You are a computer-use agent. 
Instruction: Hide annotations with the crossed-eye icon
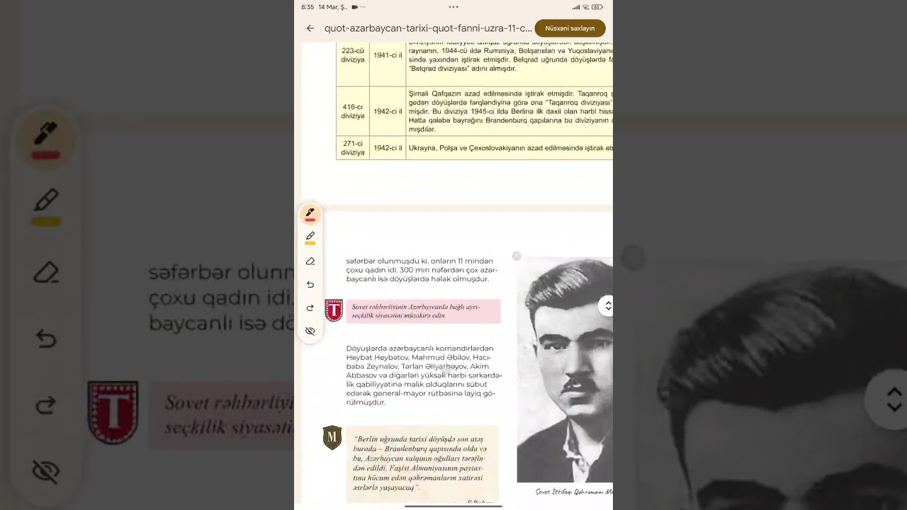(x=310, y=331)
